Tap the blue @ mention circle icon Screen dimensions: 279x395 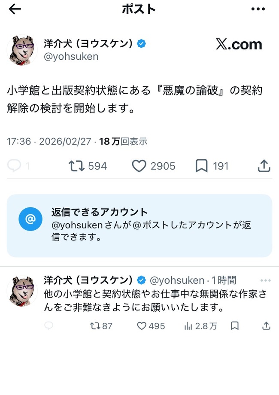(x=30, y=219)
